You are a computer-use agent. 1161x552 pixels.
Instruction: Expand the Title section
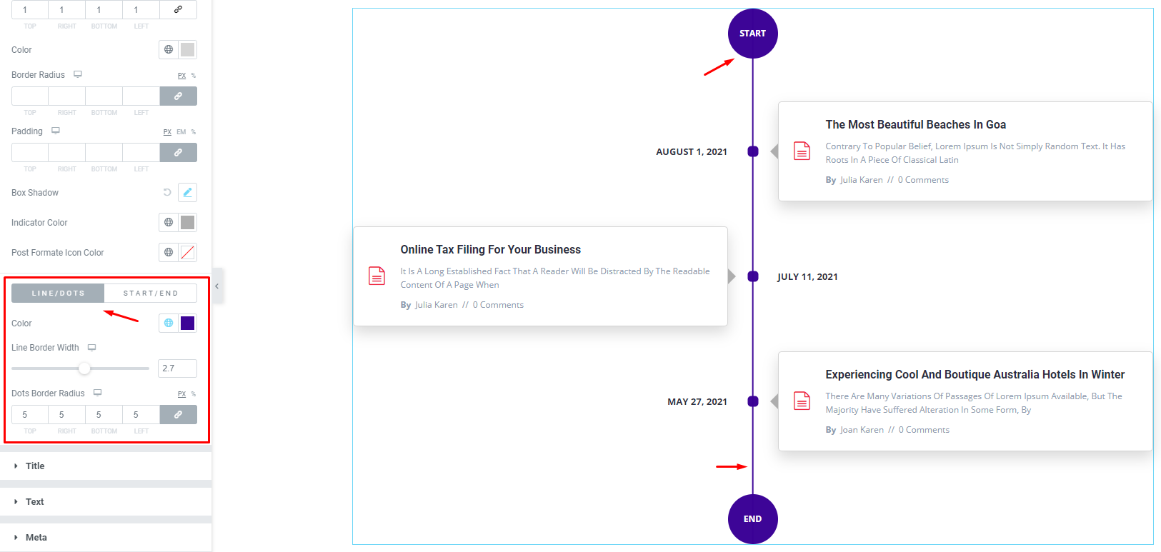click(35, 466)
